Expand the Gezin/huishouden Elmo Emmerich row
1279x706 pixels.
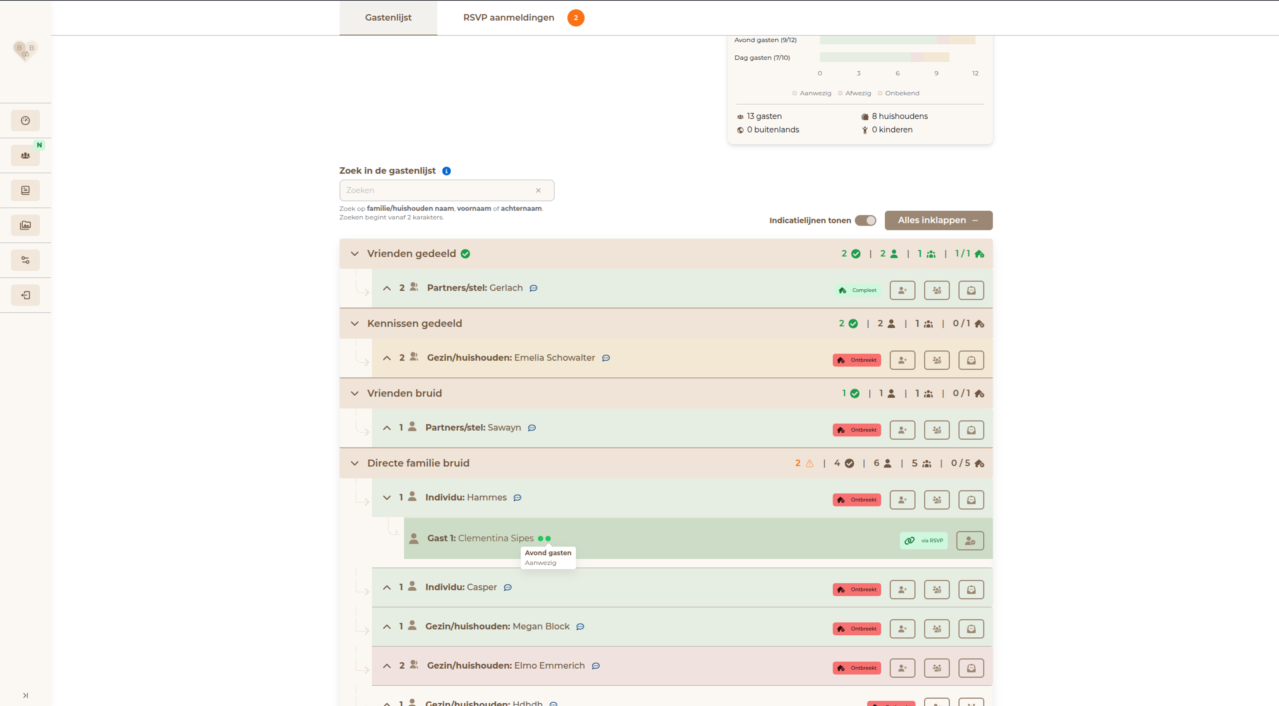pyautogui.click(x=387, y=666)
